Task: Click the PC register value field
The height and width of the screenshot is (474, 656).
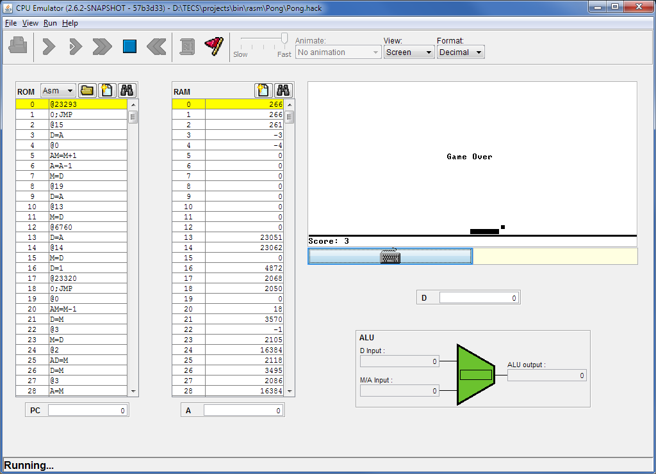Action: (88, 411)
